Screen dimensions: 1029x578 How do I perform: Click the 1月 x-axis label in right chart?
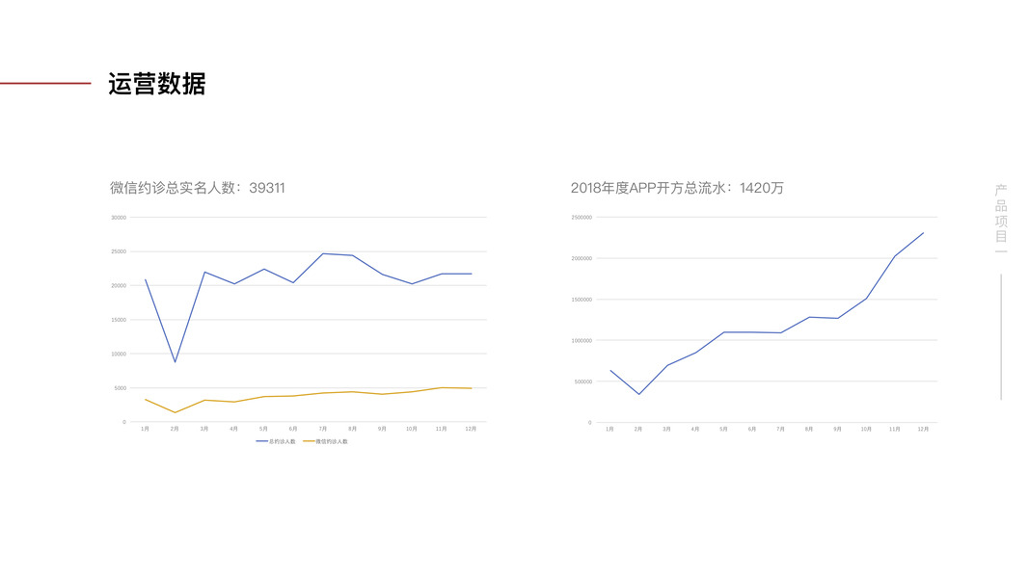point(609,429)
